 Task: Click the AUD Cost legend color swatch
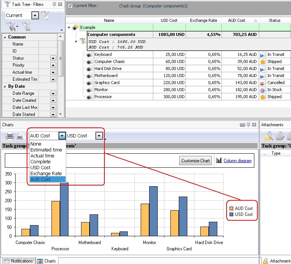(x=231, y=208)
